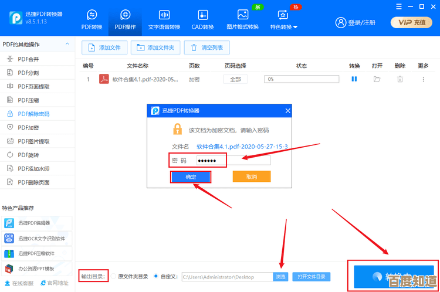Click 确定 to confirm the password

191,176
